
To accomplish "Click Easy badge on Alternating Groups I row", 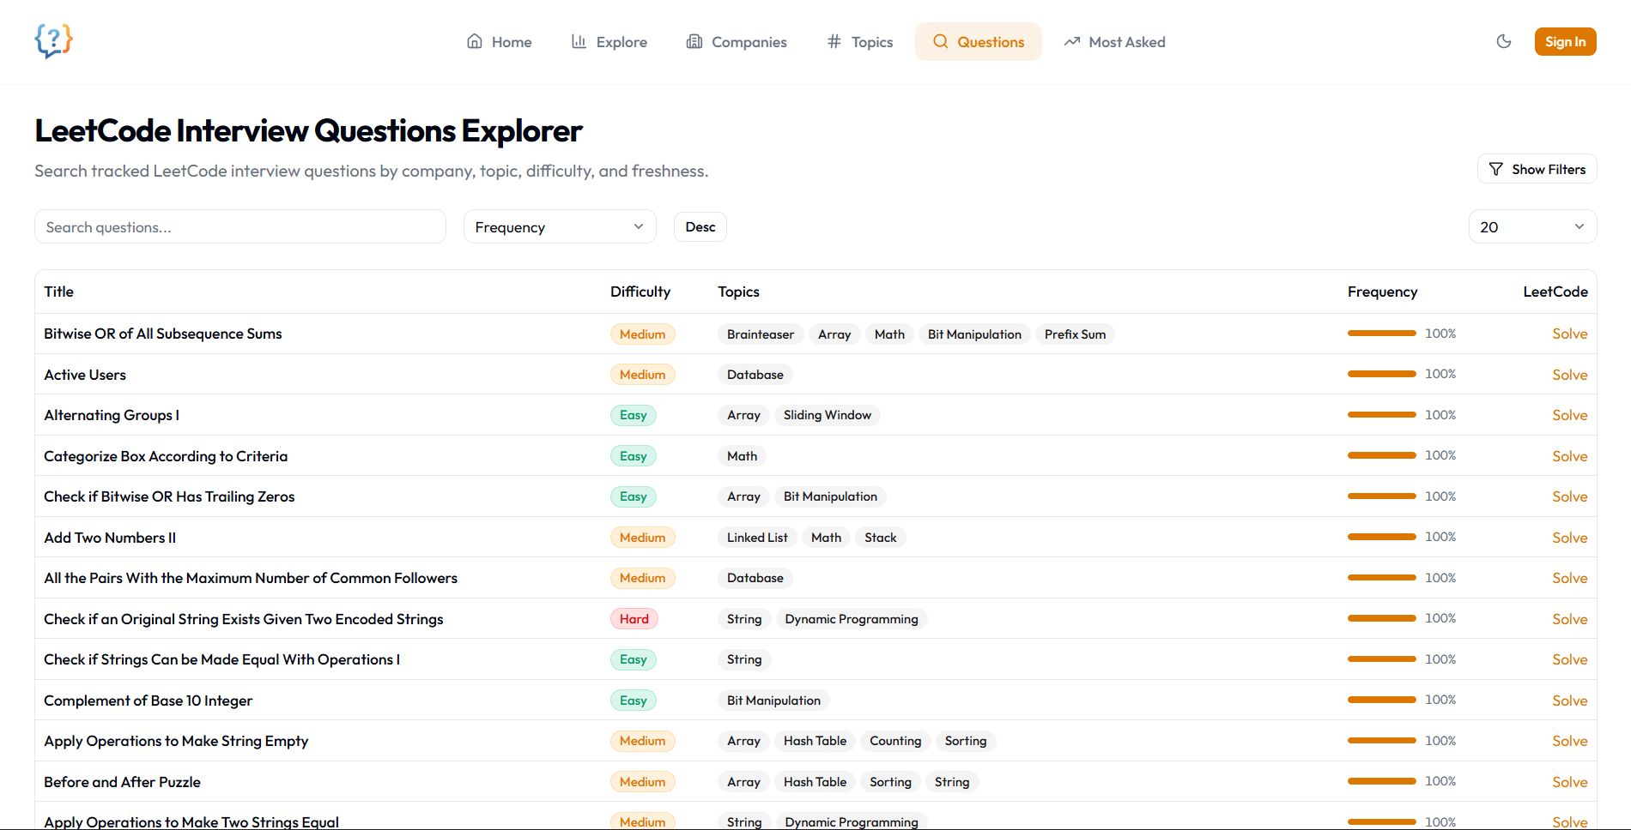I will [x=633, y=415].
